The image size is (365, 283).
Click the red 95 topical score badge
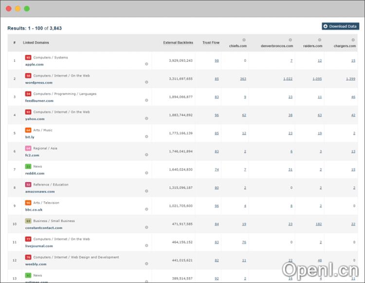point(28,57)
